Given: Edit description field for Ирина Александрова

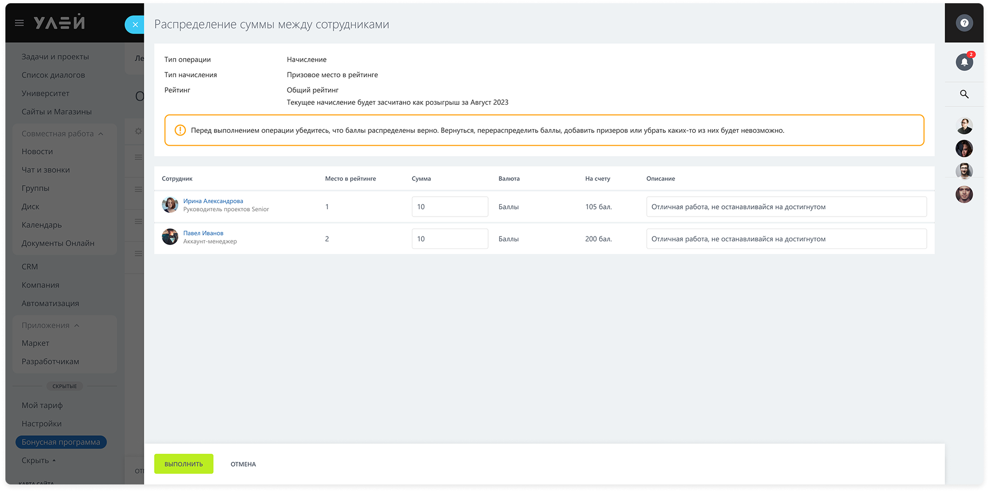Looking at the screenshot, I should click(786, 207).
